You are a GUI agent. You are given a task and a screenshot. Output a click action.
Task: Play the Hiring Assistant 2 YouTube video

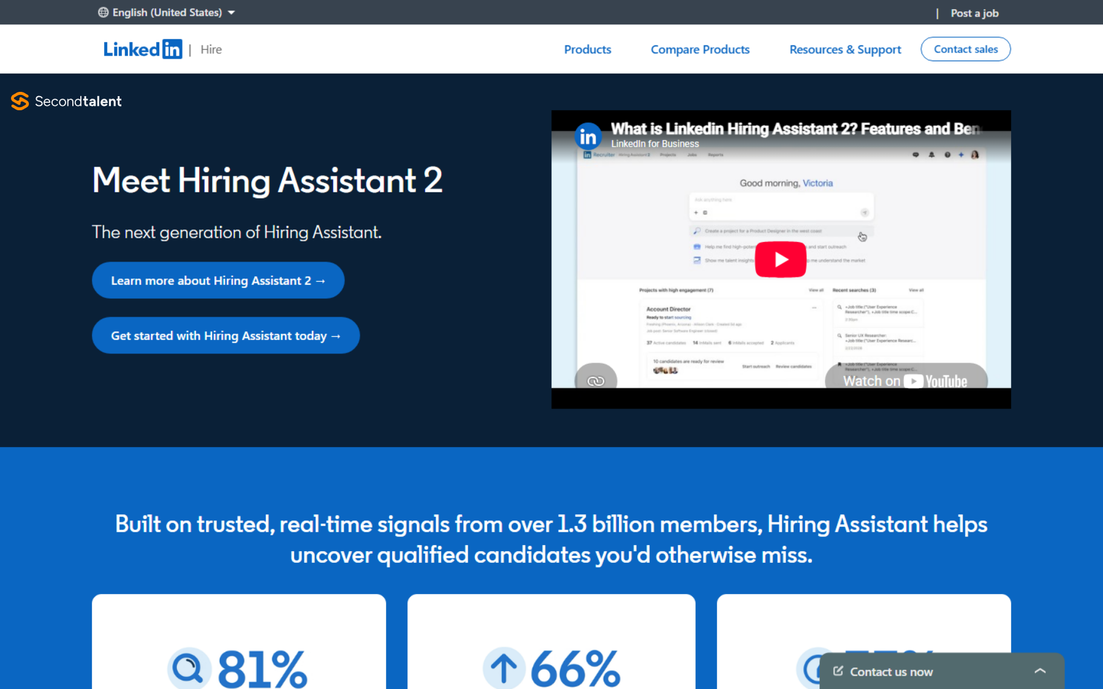pyautogui.click(x=780, y=260)
